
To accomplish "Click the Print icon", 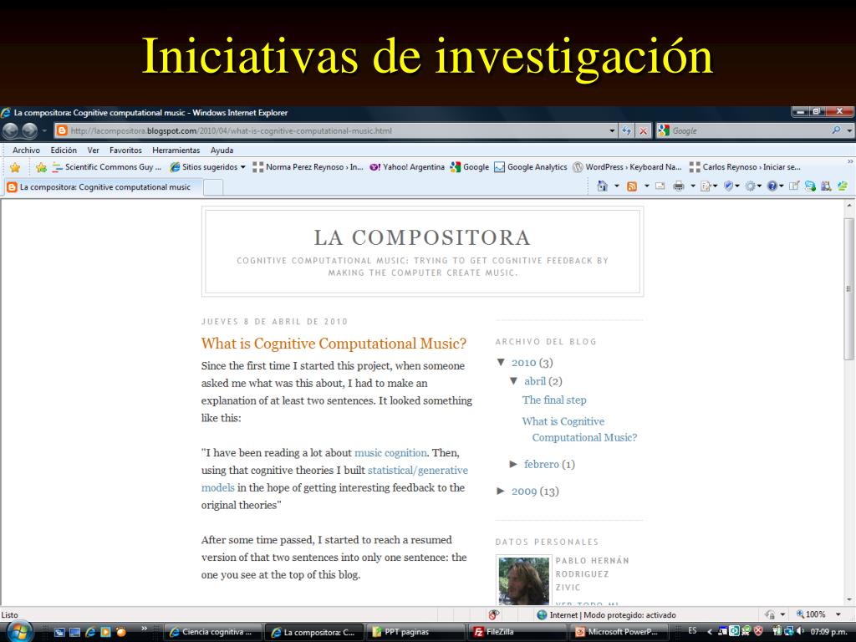I will (679, 186).
